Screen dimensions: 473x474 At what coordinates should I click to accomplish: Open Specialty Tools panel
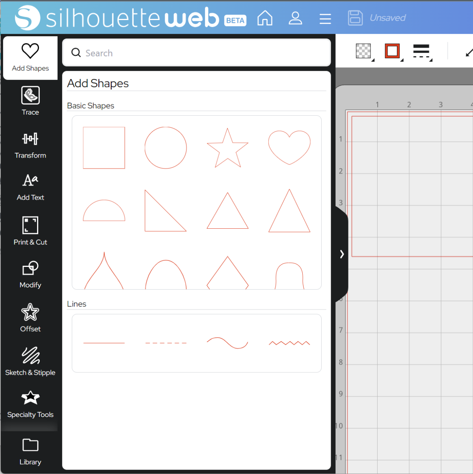coord(30,404)
